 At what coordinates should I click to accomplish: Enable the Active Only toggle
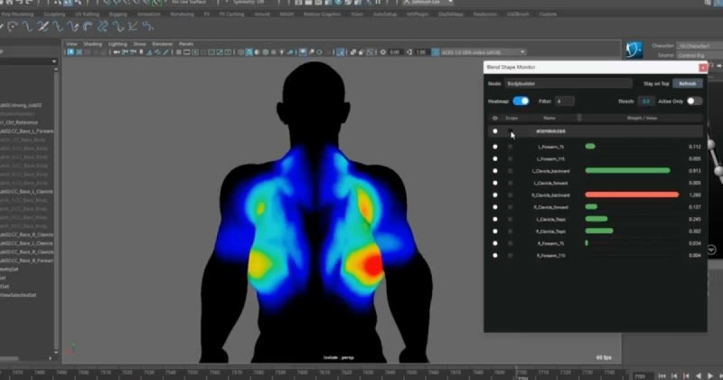693,100
